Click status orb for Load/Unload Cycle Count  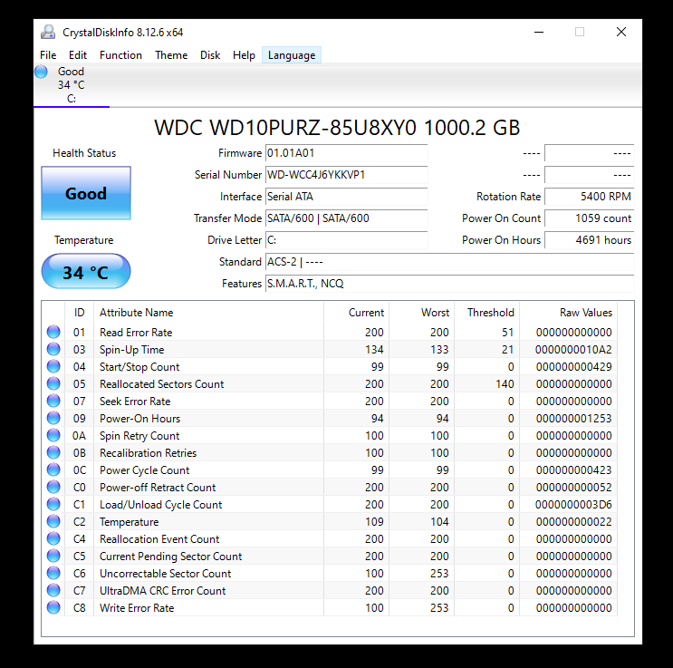53,504
